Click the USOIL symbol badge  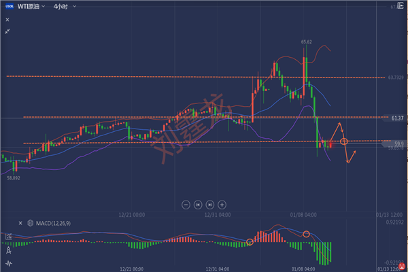8,6
